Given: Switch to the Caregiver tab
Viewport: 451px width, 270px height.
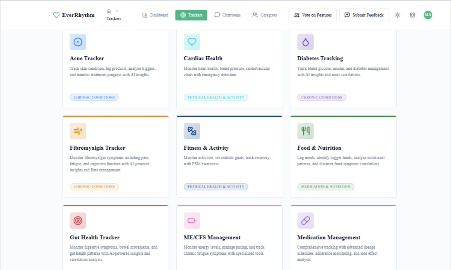Looking at the screenshot, I should point(265,15).
